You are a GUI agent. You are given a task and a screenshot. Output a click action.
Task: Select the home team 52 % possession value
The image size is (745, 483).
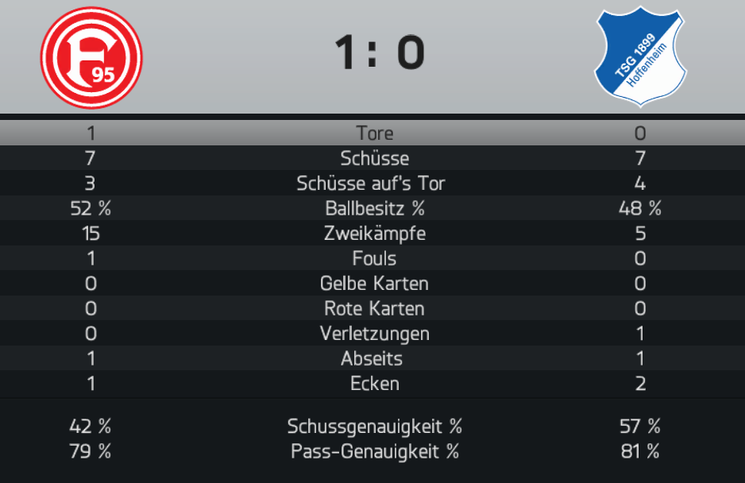point(91,209)
